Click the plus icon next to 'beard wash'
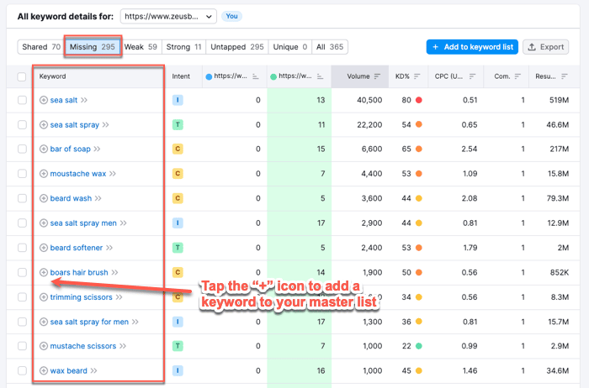The image size is (589, 388). click(44, 199)
